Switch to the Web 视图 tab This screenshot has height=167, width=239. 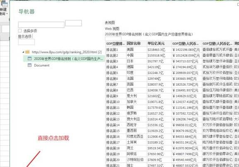click(112, 29)
